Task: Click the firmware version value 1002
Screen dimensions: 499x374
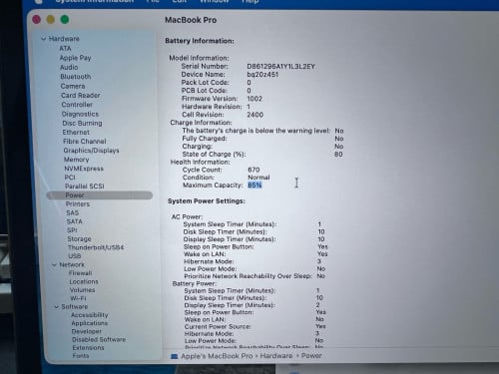Action: pos(254,99)
